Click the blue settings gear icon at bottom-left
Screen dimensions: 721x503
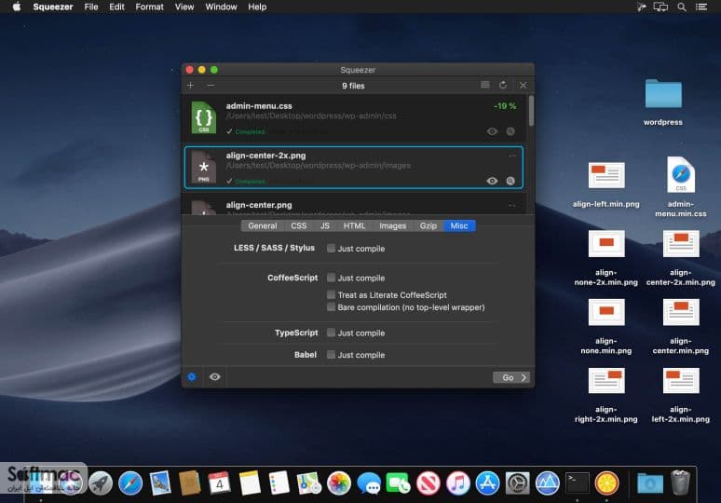coord(192,377)
